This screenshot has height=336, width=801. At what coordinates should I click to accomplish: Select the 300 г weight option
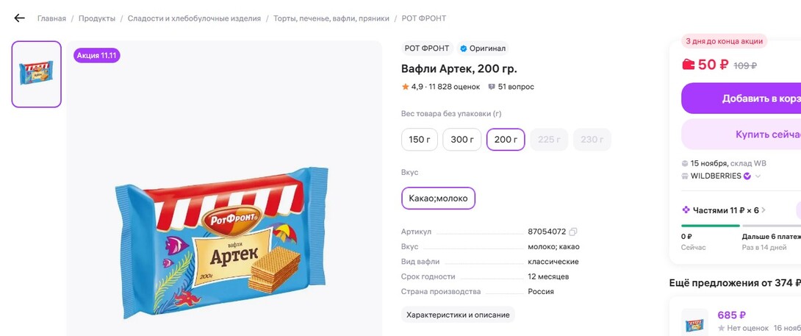461,140
